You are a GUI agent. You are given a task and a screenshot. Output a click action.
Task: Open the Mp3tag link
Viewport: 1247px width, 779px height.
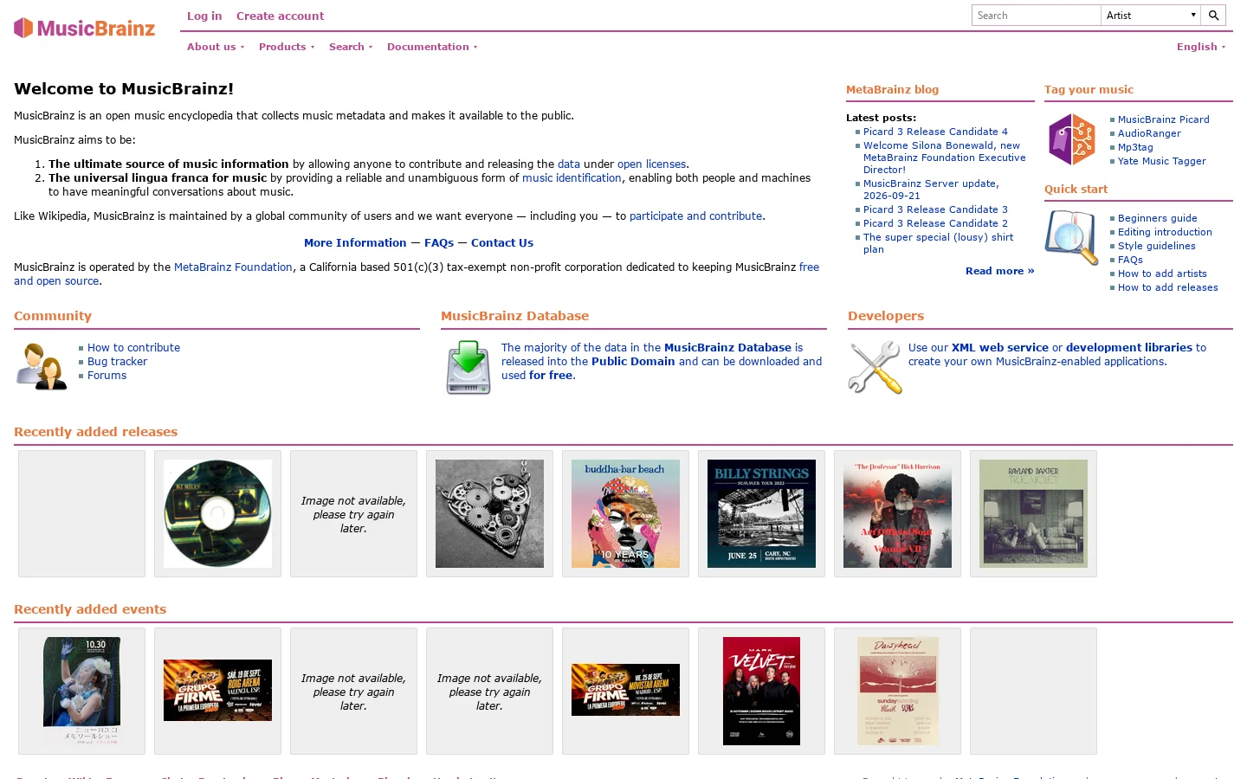tap(1135, 147)
